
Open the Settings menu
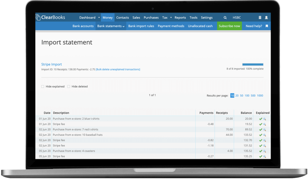pos(207,18)
